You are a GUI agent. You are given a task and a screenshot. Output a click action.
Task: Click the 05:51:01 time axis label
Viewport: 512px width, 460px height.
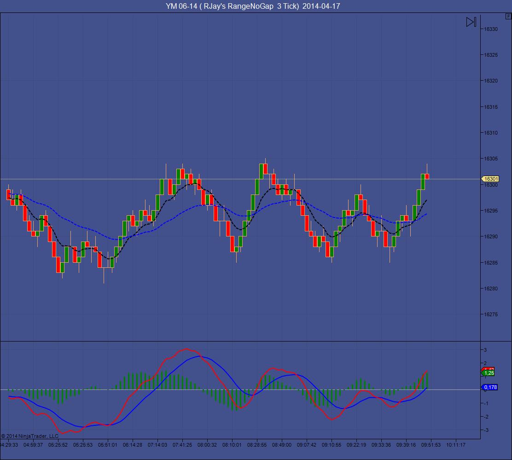coord(107,445)
